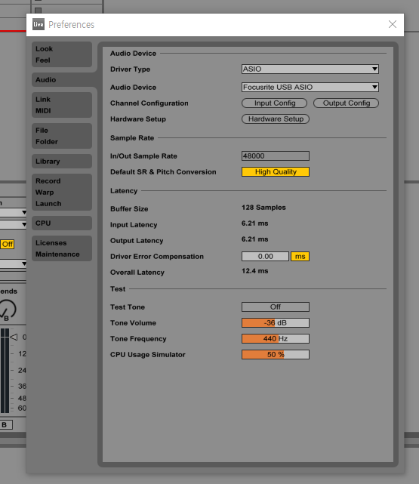Click the 128 Samples buffer size value
The width and height of the screenshot is (419, 484).
pos(263,208)
